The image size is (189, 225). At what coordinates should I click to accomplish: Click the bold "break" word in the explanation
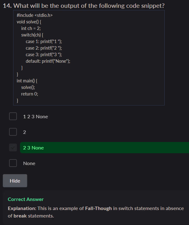click(20, 216)
